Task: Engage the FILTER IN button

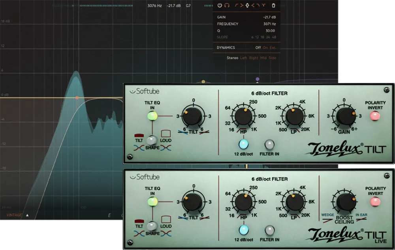Action: (269, 144)
